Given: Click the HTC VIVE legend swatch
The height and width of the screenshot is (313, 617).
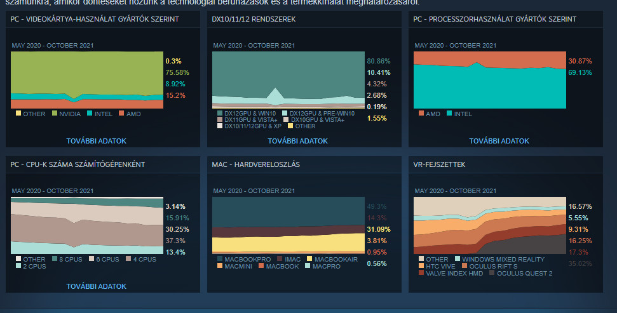Looking at the screenshot, I should [422, 266].
